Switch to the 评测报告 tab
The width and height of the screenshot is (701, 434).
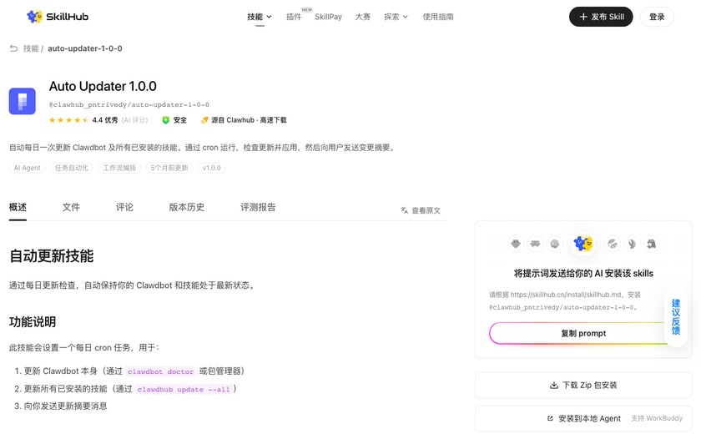click(258, 207)
